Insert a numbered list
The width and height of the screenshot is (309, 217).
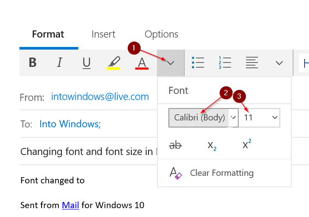(225, 62)
